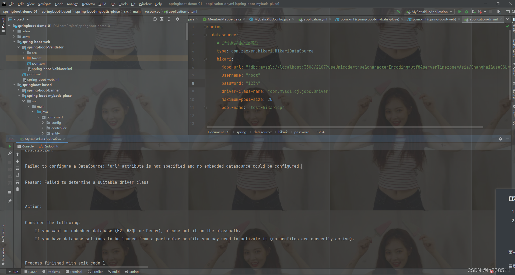This screenshot has width=515, height=275.
Task: Clear console with the trash icon
Action: tap(17, 189)
